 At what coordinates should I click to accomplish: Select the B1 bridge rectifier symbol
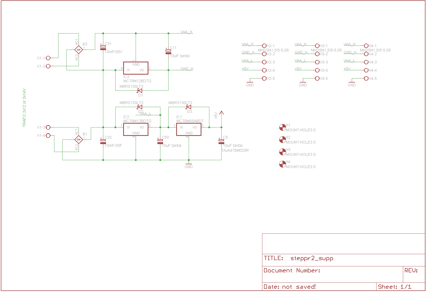[79, 139]
